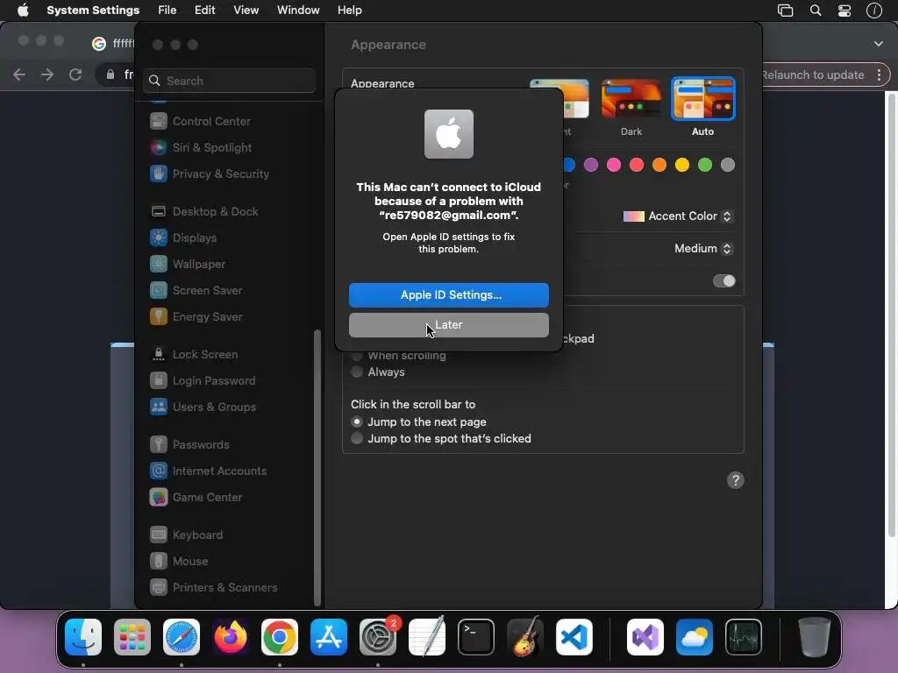This screenshot has height=673, width=898.
Task: Open App Store from the Dock
Action: (x=329, y=637)
